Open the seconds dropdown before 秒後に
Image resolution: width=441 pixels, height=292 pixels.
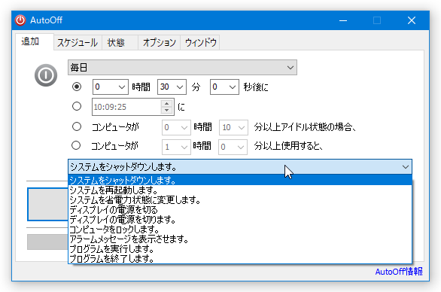[224, 87]
